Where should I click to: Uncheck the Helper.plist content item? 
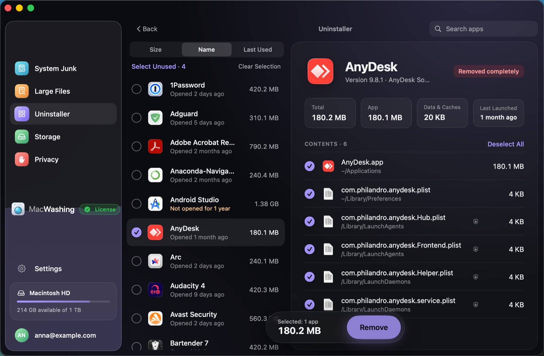[x=309, y=277]
